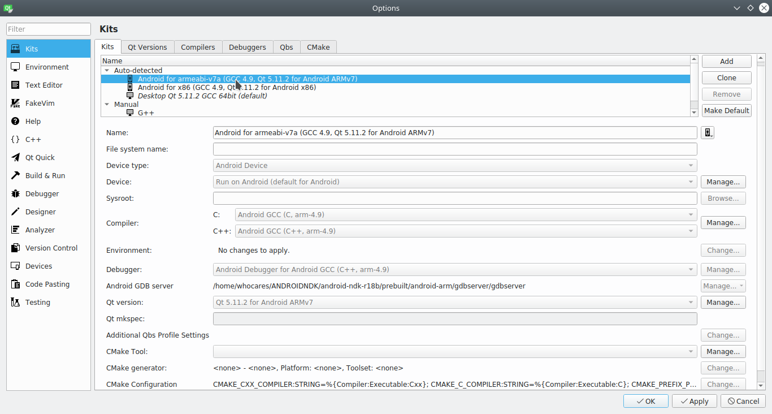Open the Qt version dropdown
Viewport: 772px width, 414px height.
tap(455, 303)
